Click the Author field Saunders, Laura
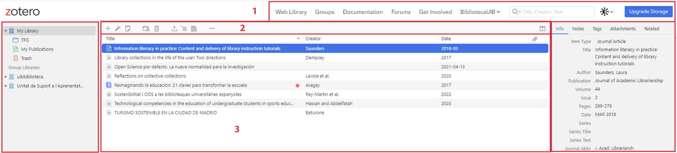This screenshot has height=153, width=677. [611, 73]
